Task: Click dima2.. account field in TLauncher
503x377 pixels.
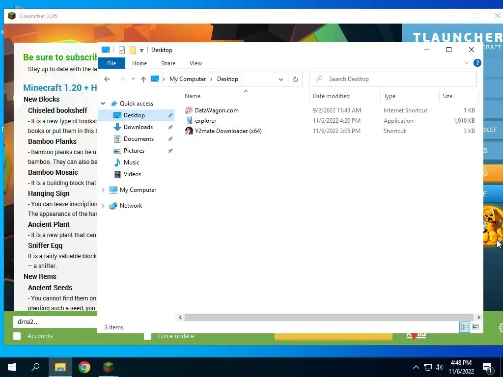Action: click(x=55, y=322)
